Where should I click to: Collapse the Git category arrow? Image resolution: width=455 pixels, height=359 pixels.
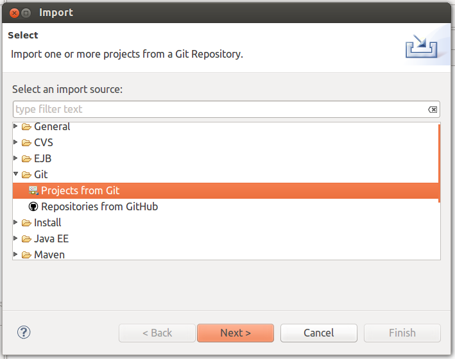coord(15,174)
